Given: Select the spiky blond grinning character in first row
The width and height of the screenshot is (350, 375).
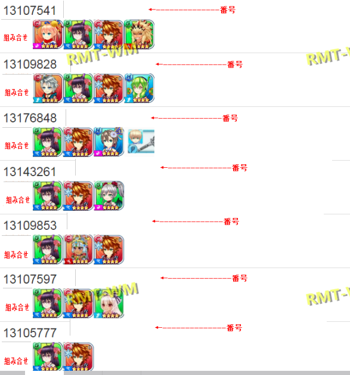Looking at the screenshot, I should [x=139, y=35].
